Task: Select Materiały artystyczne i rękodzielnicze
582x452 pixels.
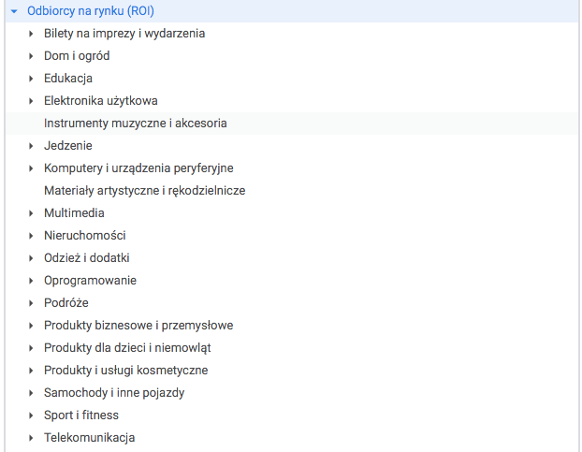Action: pyautogui.click(x=144, y=191)
